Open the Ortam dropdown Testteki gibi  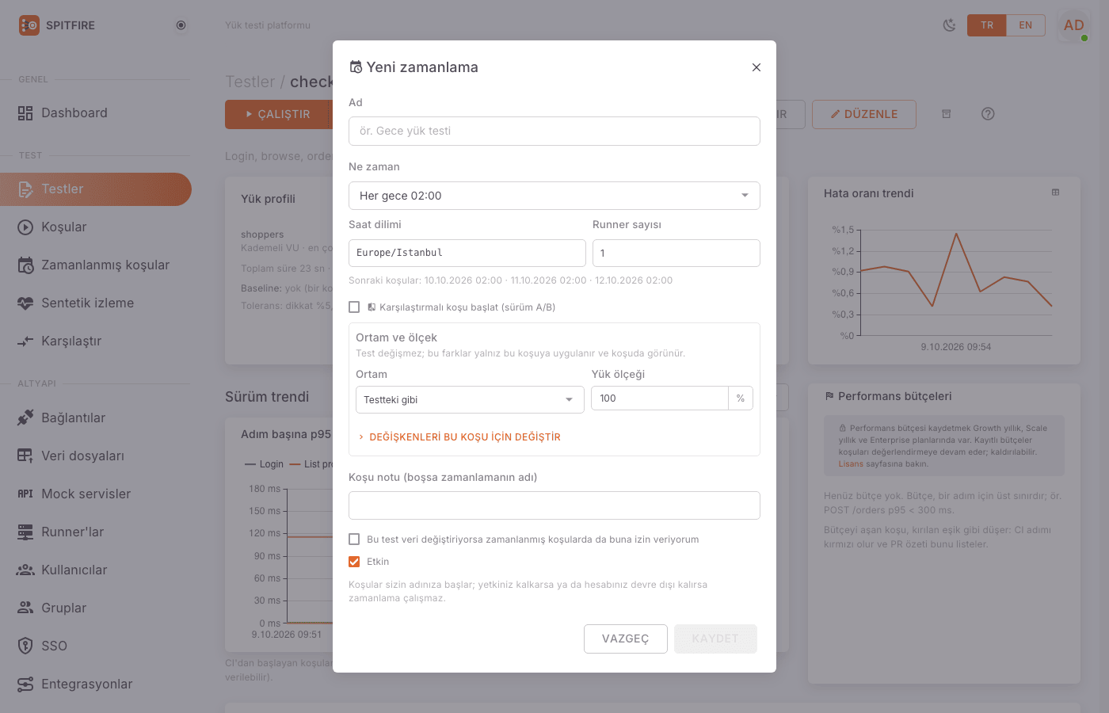coord(470,400)
